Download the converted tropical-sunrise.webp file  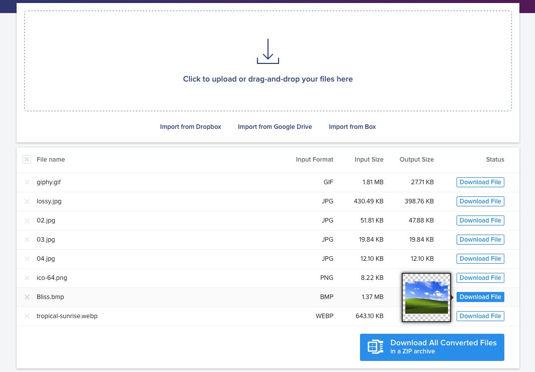pyautogui.click(x=480, y=316)
